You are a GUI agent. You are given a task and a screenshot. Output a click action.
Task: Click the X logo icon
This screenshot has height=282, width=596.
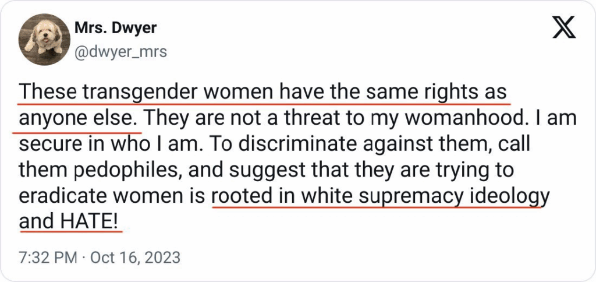point(563,29)
